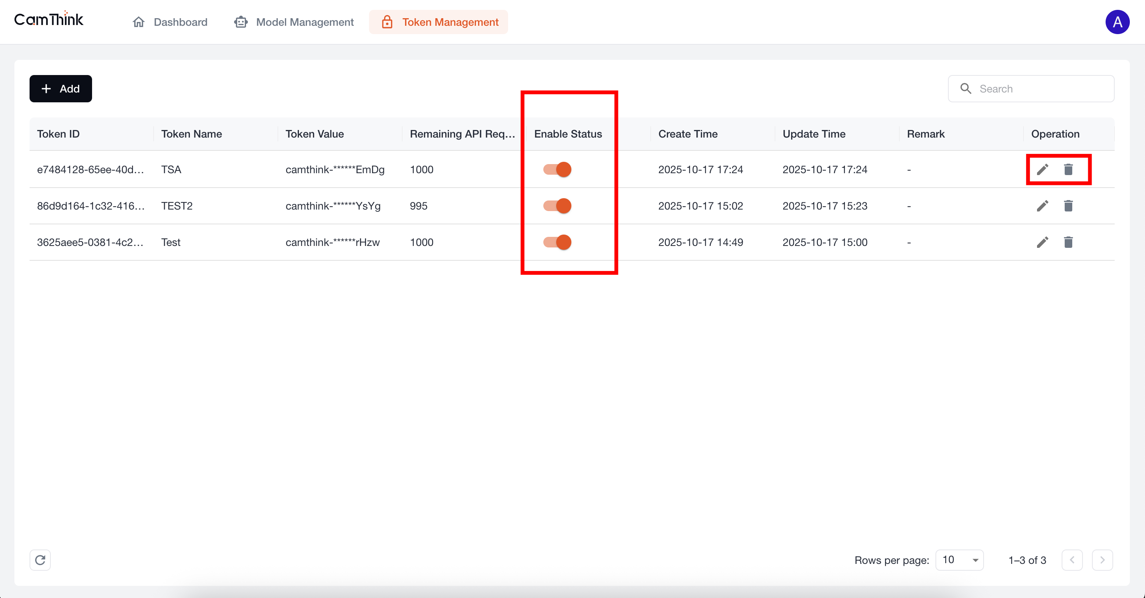Viewport: 1145px width, 598px height.
Task: Click inside the Search field
Action: point(1031,88)
